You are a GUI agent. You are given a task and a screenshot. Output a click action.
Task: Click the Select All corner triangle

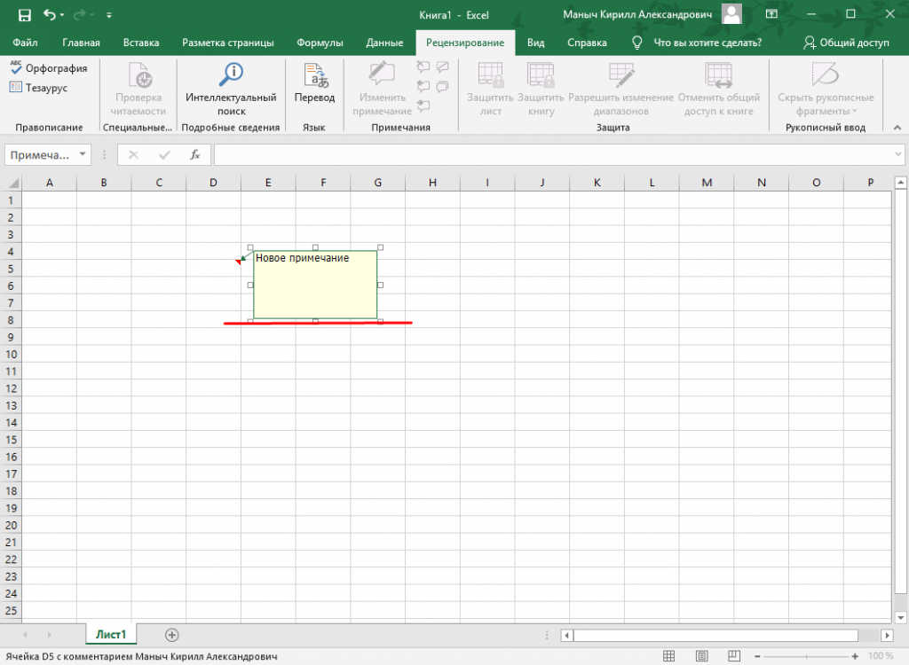coord(12,183)
